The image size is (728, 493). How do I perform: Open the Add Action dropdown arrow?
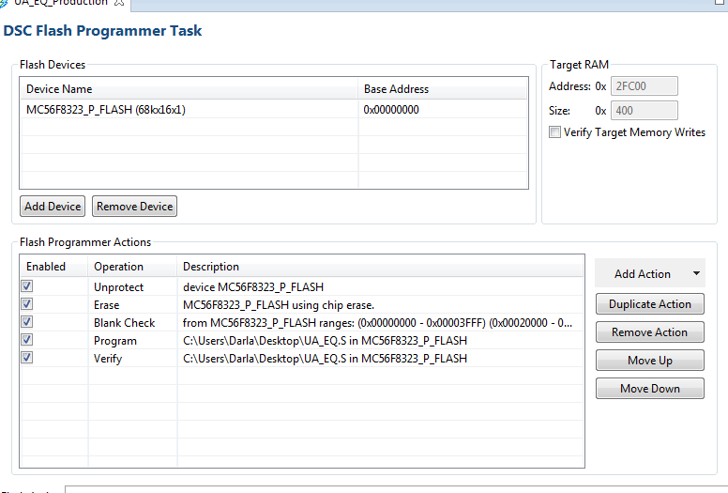pos(696,274)
